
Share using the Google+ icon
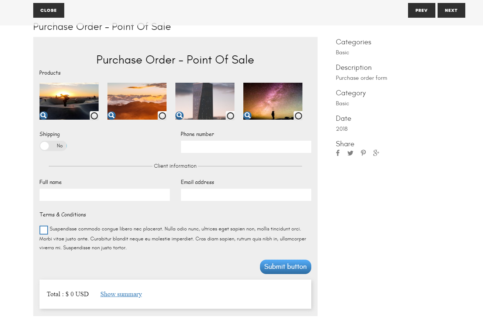(376, 153)
